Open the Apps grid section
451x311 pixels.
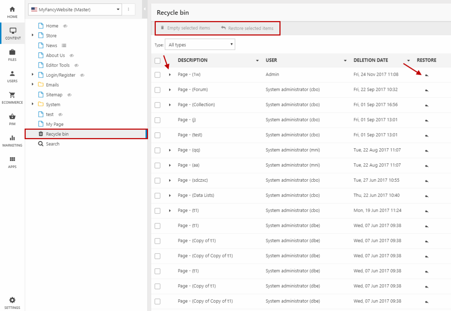(x=12, y=162)
